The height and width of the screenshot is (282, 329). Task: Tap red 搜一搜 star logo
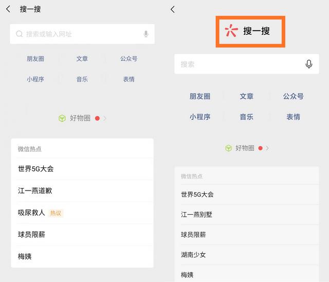coord(231,31)
